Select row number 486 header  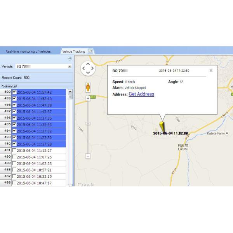(x=6, y=183)
